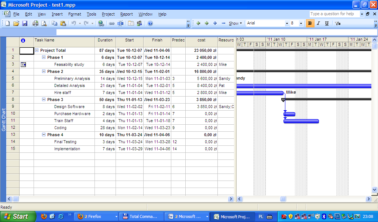This screenshot has width=378, height=222.
Task: Open Microsoft Project Help icon
Action: coord(150,23)
